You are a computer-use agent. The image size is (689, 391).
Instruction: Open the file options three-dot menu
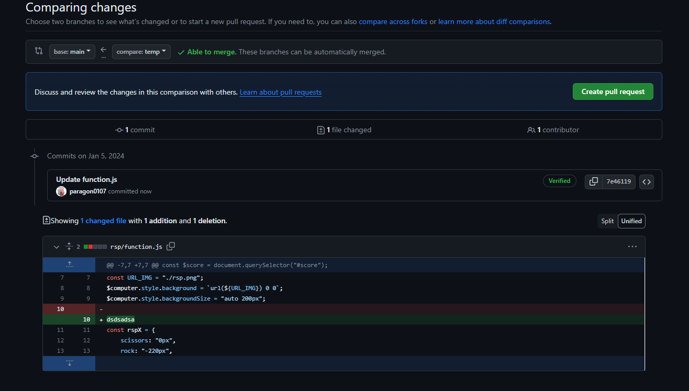click(632, 246)
